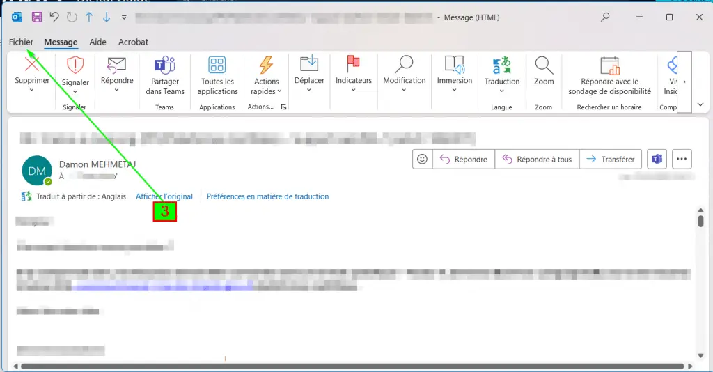Click the Traduction language icon
713x372 pixels.
tap(501, 65)
